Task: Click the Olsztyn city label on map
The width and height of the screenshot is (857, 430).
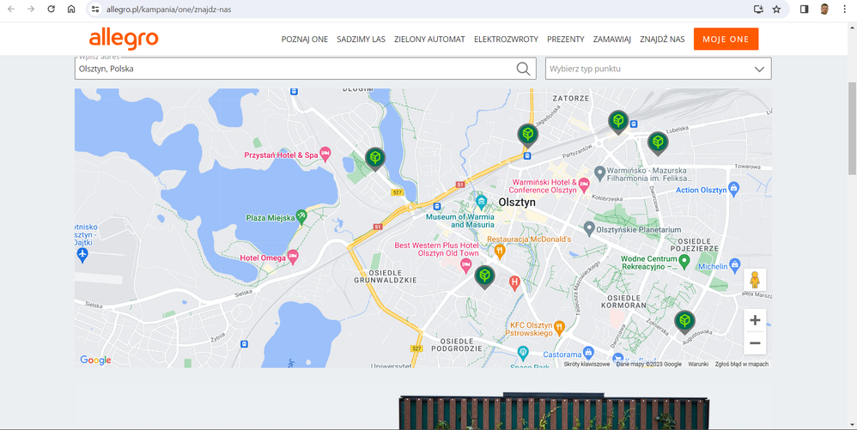Action: point(517,203)
